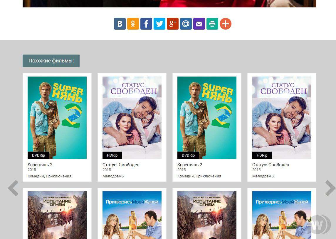Show next similar films with right arrow
The image size is (336, 239).
330,188
